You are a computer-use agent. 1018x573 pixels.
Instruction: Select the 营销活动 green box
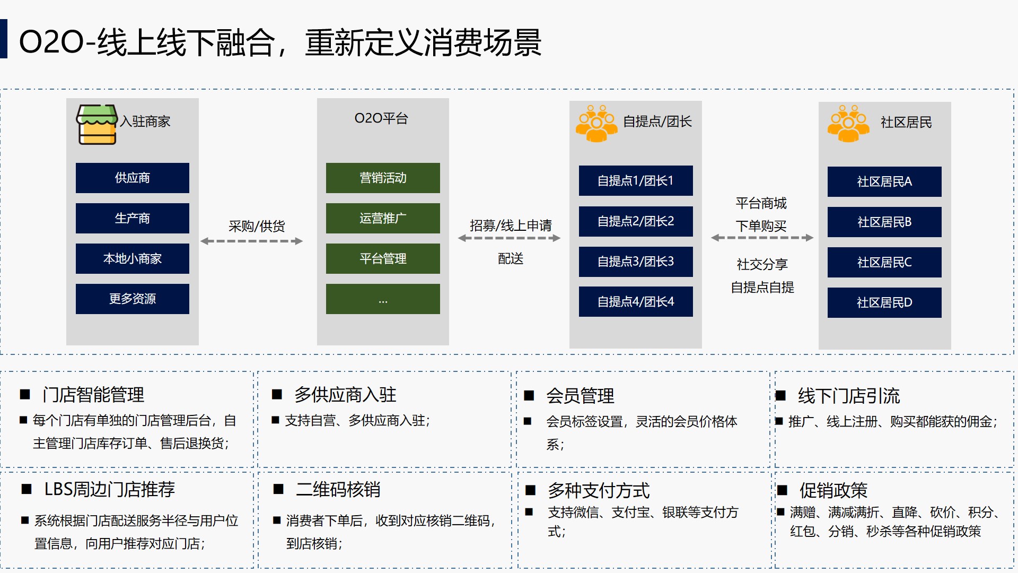[x=383, y=178]
